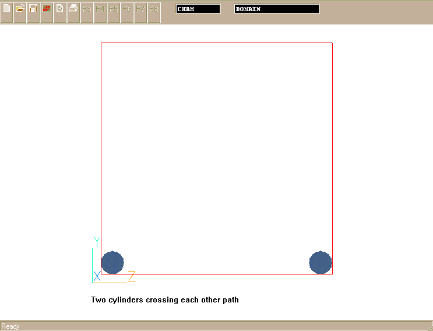Click the New file icon
This screenshot has width=433, height=331.
pyautogui.click(x=7, y=9)
